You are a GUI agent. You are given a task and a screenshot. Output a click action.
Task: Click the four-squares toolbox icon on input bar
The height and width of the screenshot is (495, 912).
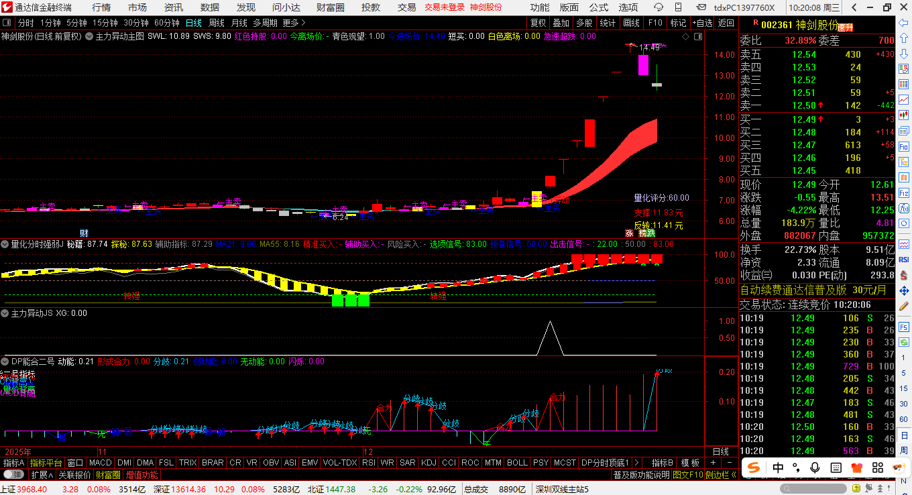point(878,467)
